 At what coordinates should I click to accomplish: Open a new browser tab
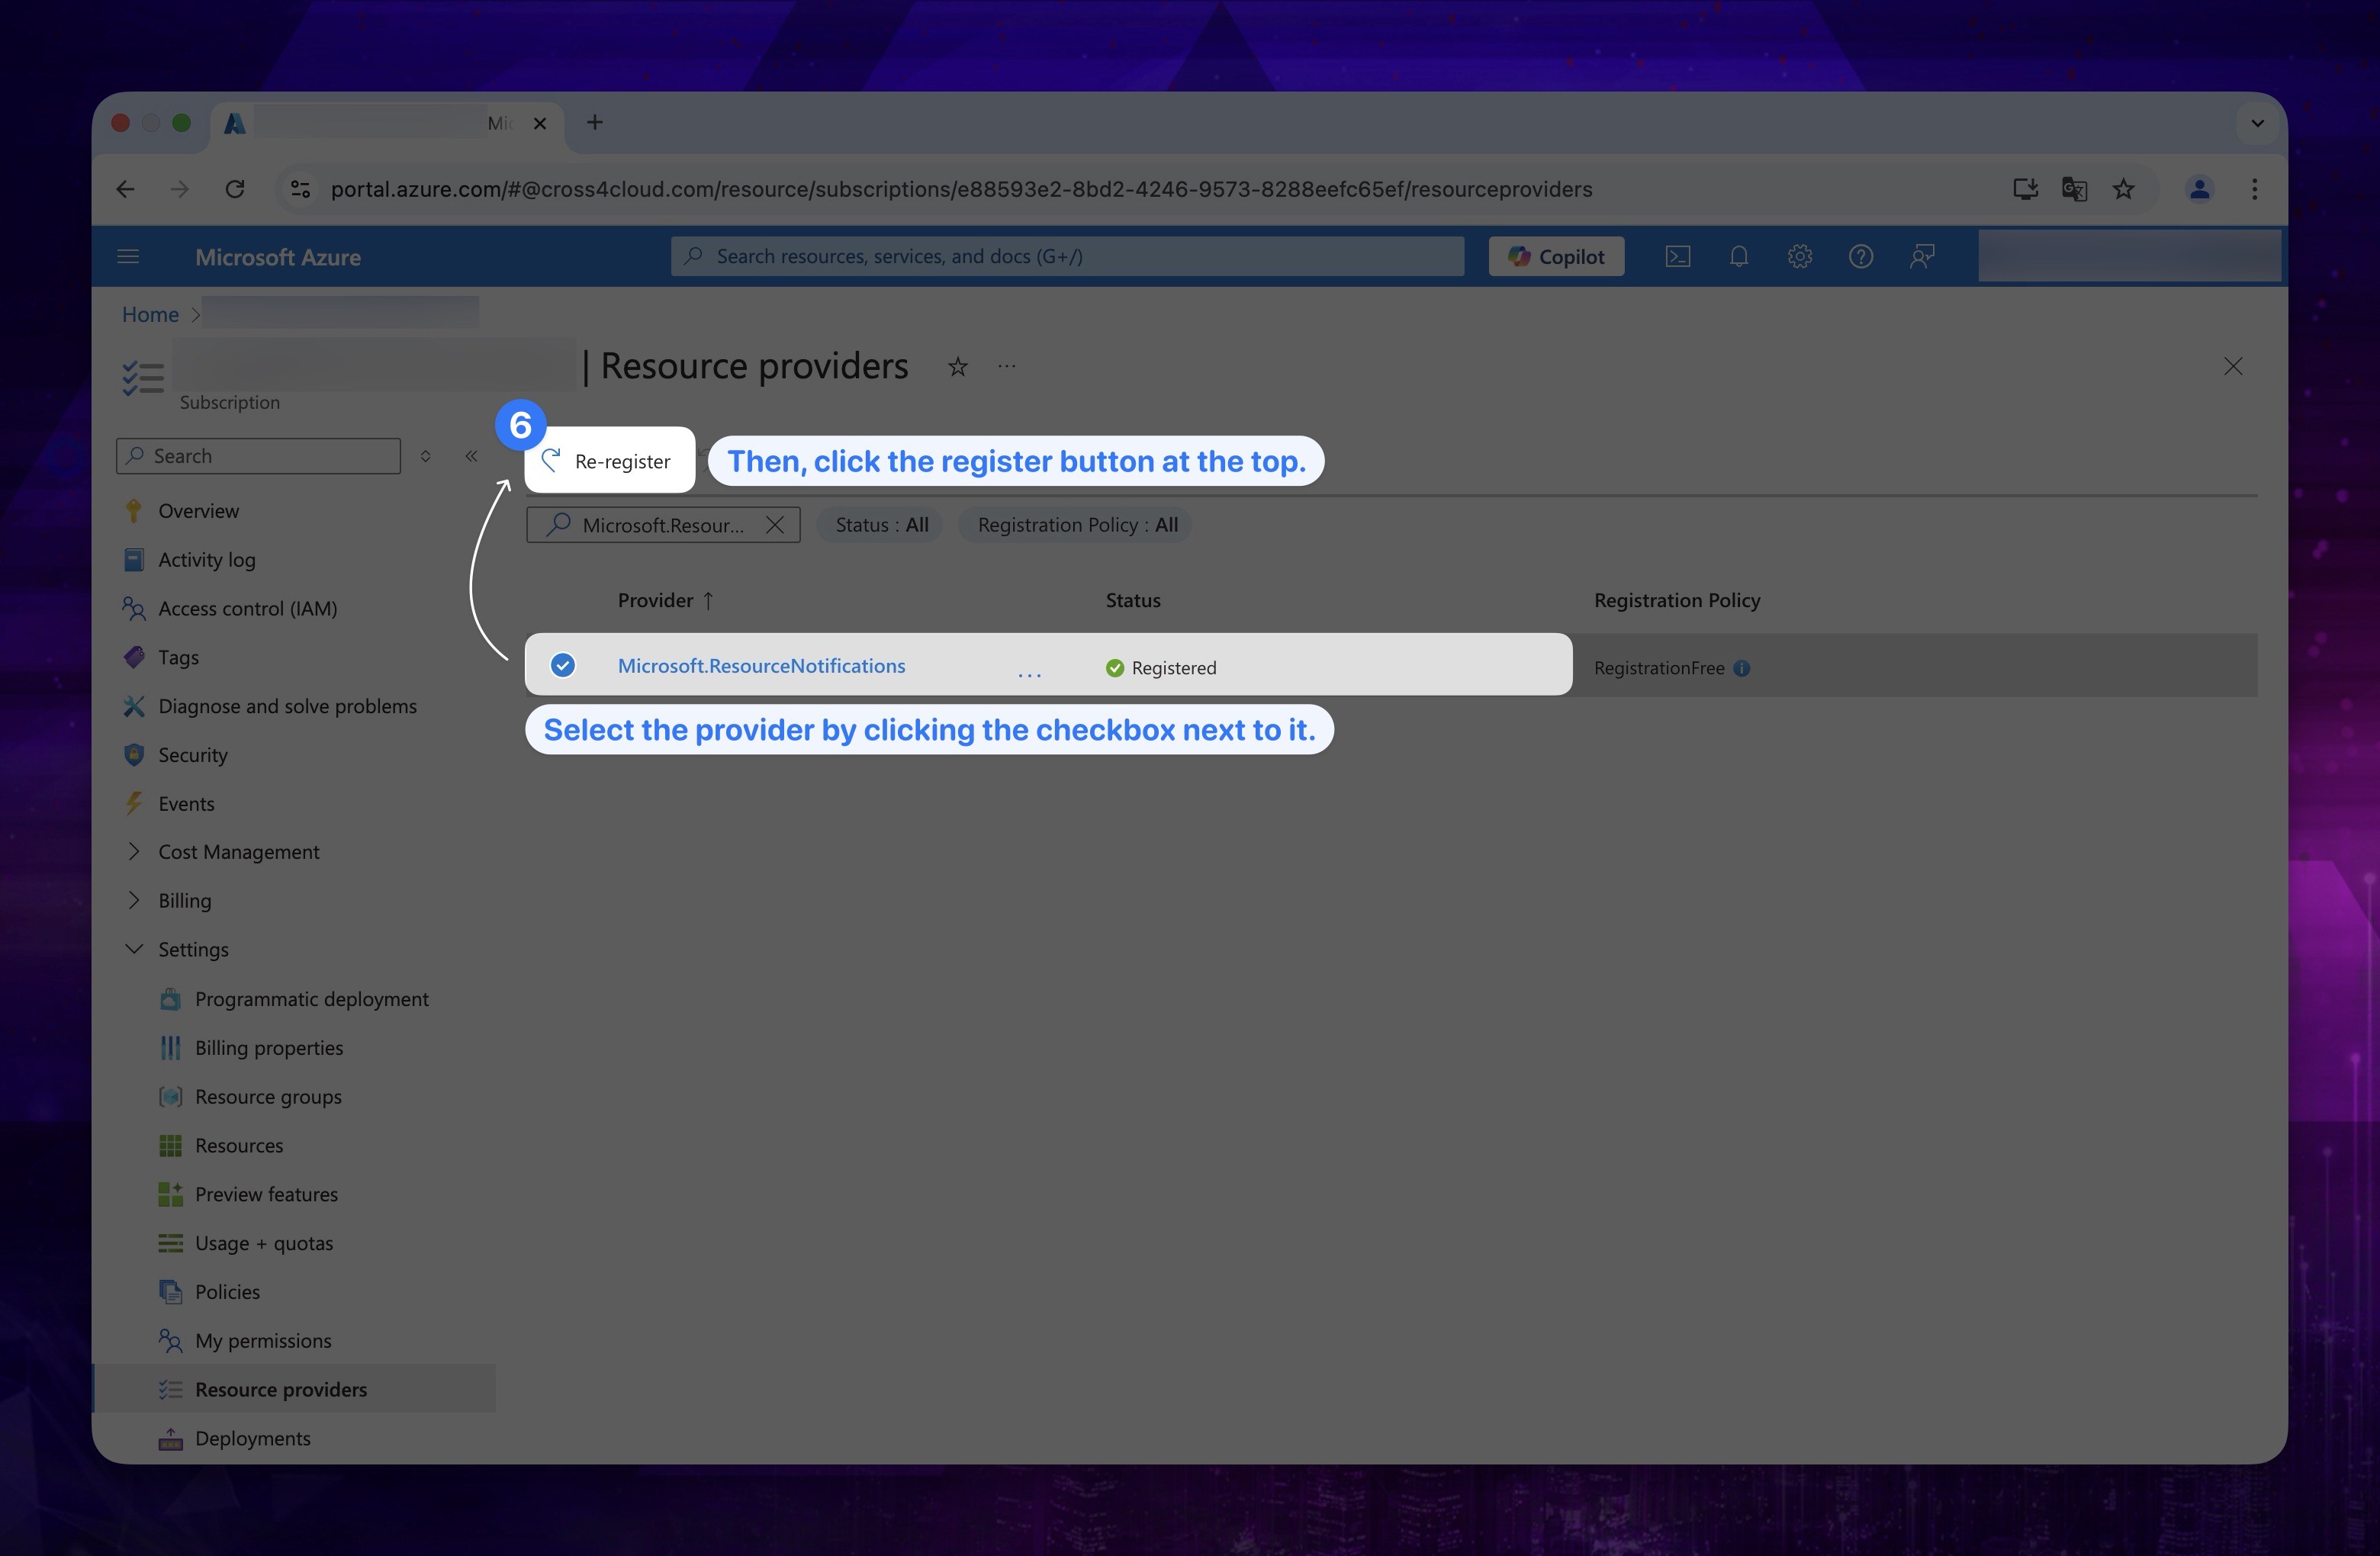click(595, 122)
